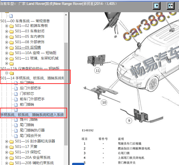179x165 pixels.
Task: Click the folder icon beside 501—09
Action: tap(11, 48)
